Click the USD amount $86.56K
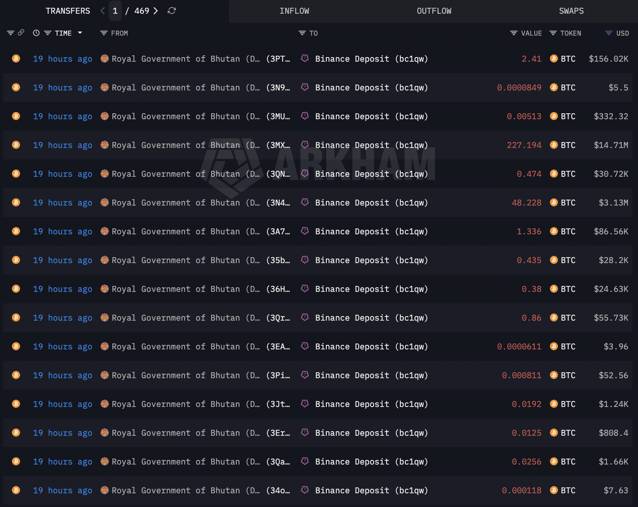This screenshot has height=507, width=638. tap(611, 232)
